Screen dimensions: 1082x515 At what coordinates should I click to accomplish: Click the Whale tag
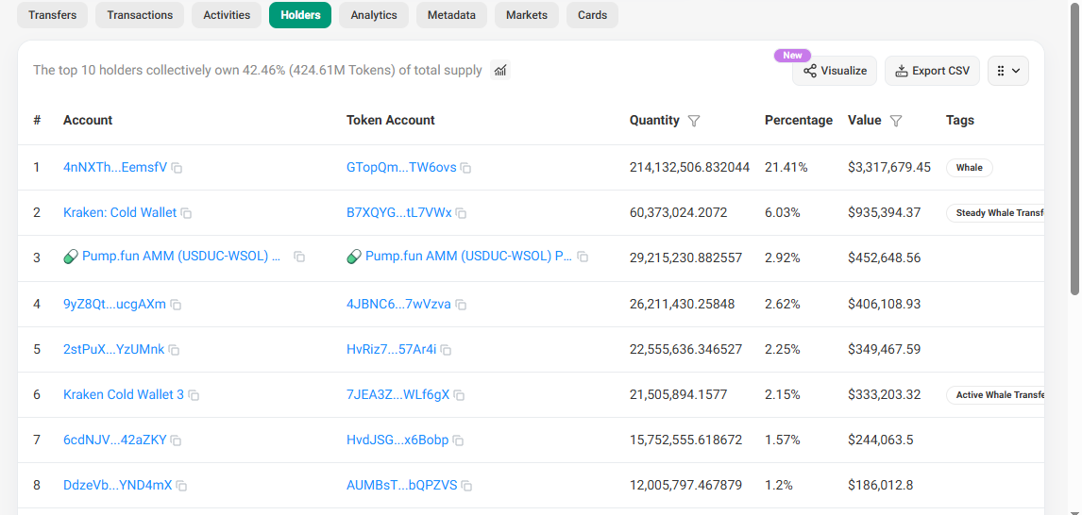coord(969,168)
